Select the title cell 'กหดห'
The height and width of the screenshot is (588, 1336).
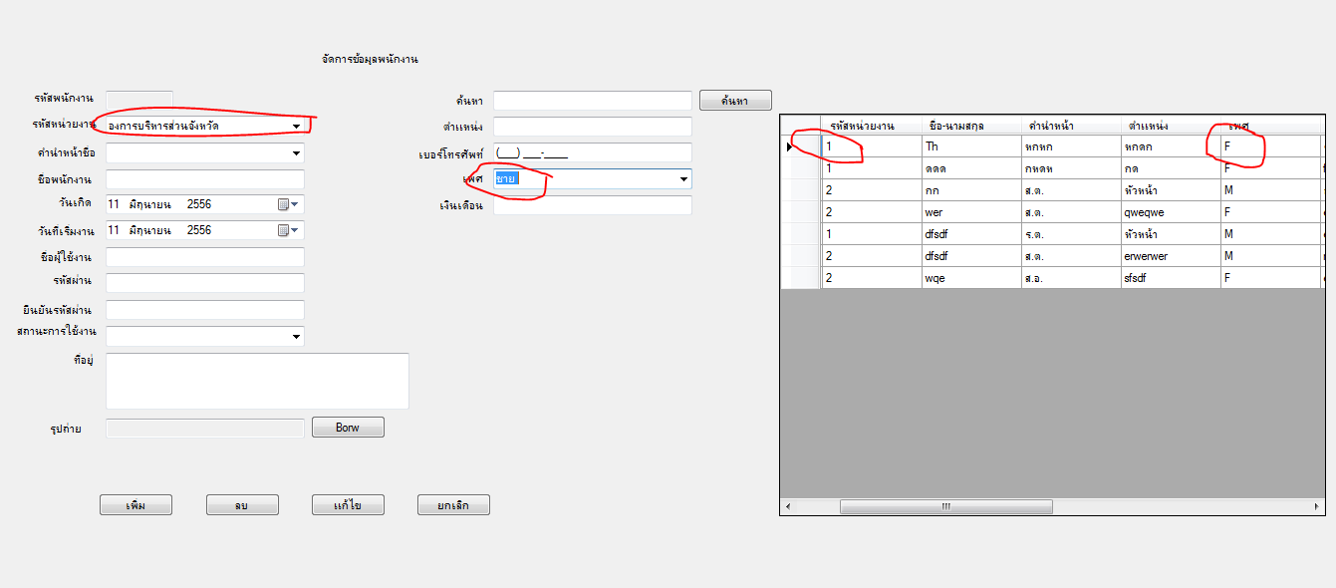tap(1072, 168)
